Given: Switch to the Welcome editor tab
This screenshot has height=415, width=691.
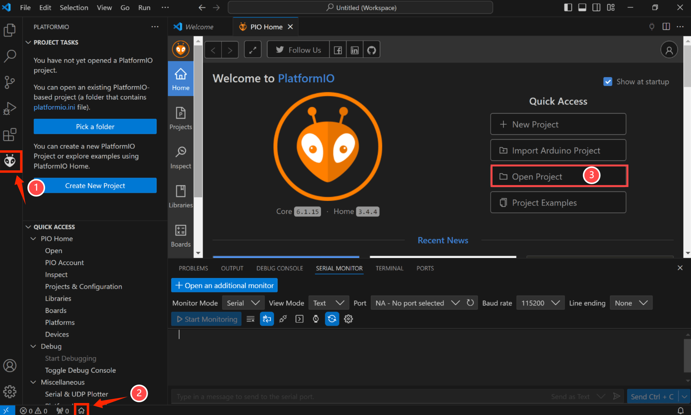Looking at the screenshot, I should (200, 27).
